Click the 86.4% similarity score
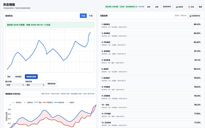This screenshot has width=205, height=128. click(197, 24)
